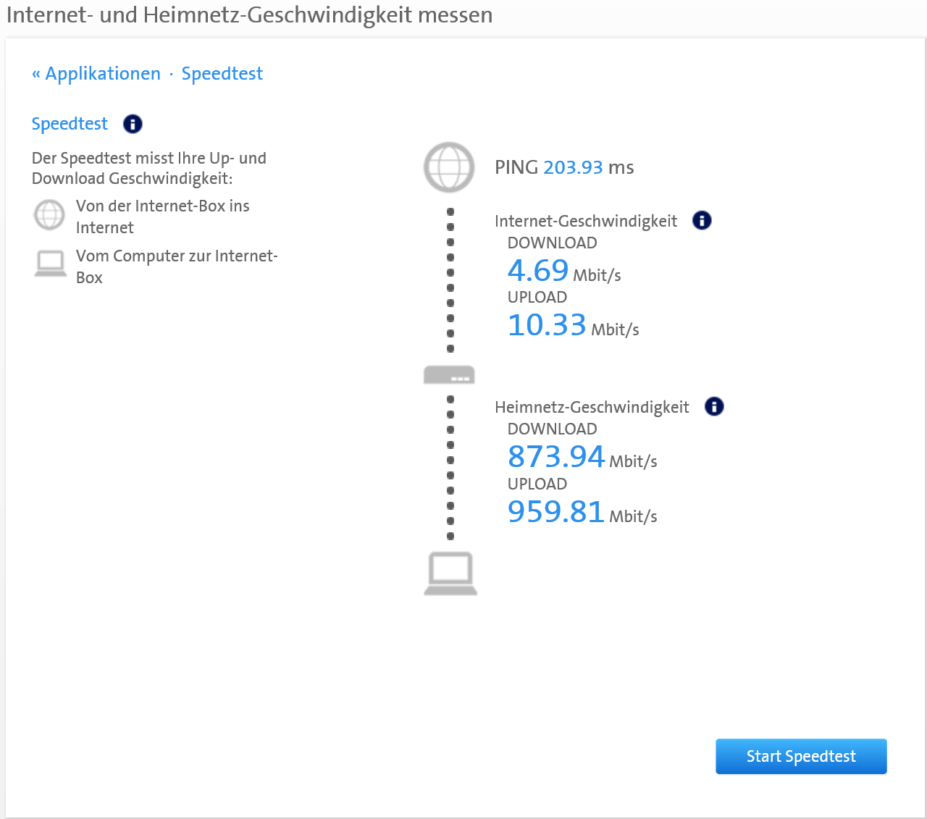Click the blue Speedtest section heading
927x819 pixels.
point(70,124)
